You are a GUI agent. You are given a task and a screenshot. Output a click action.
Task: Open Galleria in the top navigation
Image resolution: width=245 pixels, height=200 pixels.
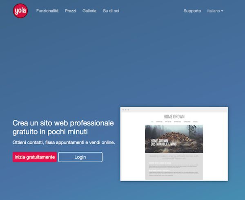pyautogui.click(x=89, y=11)
